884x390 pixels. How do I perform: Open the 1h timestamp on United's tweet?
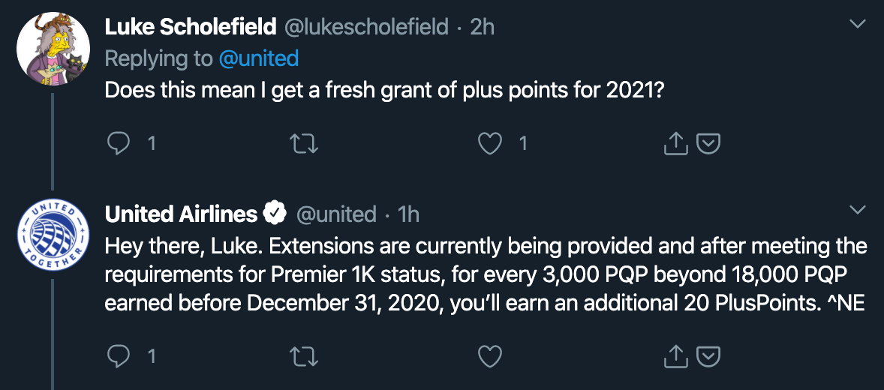[x=408, y=214]
